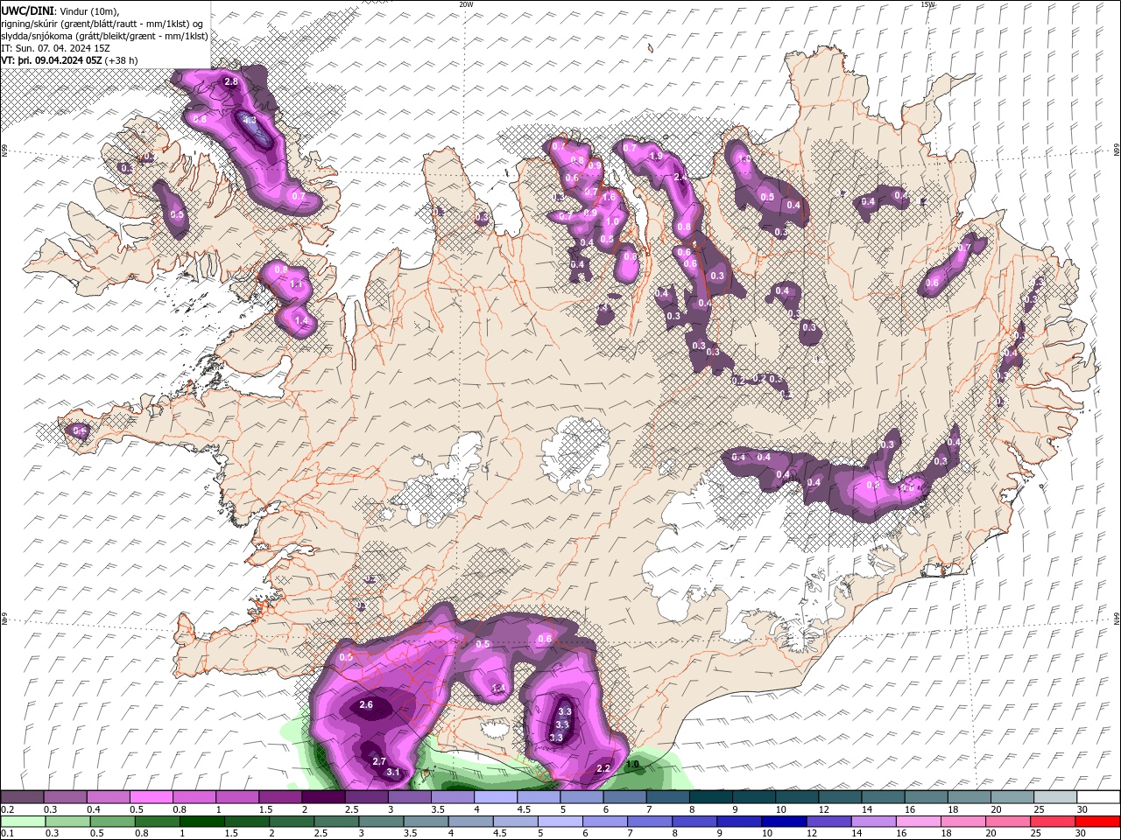Image resolution: width=1121 pixels, height=840 pixels.
Task: Click the UWC/DINI title text
Action: (x=27, y=10)
